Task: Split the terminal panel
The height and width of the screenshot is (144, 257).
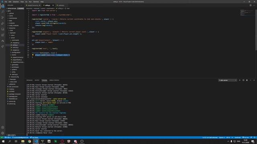Action: tap(243, 80)
